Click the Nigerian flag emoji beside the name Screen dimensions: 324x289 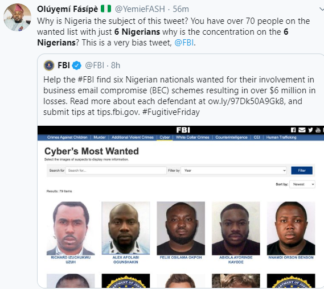[106, 9]
